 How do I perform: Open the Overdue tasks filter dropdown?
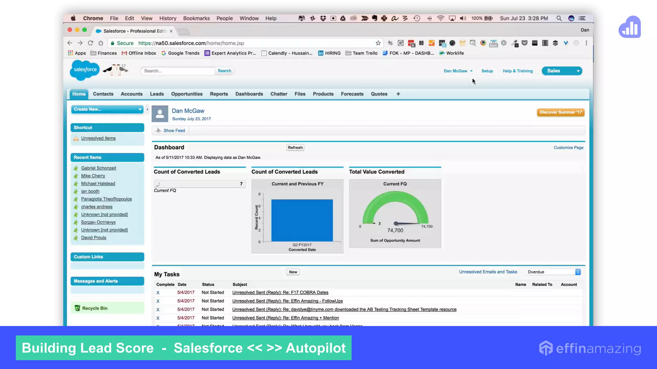(553, 272)
